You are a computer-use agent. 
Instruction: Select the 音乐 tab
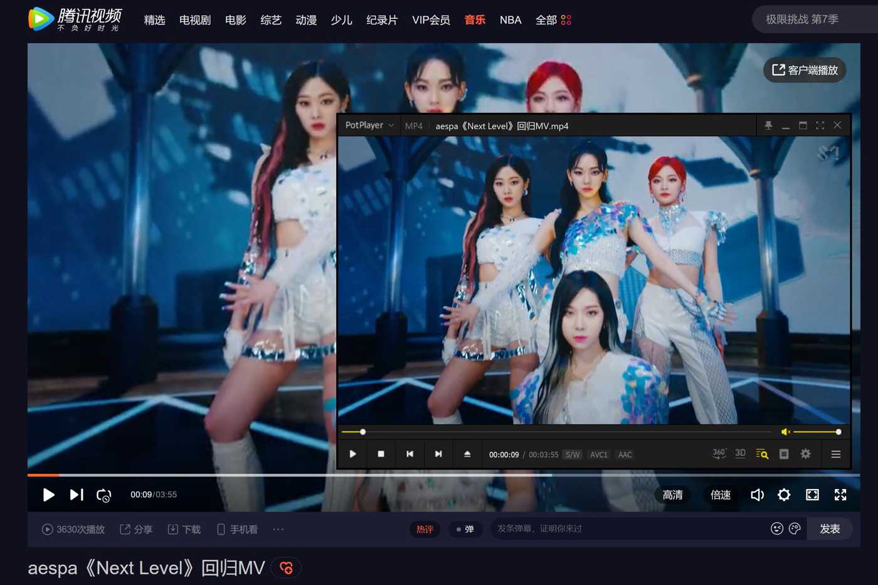tap(475, 20)
